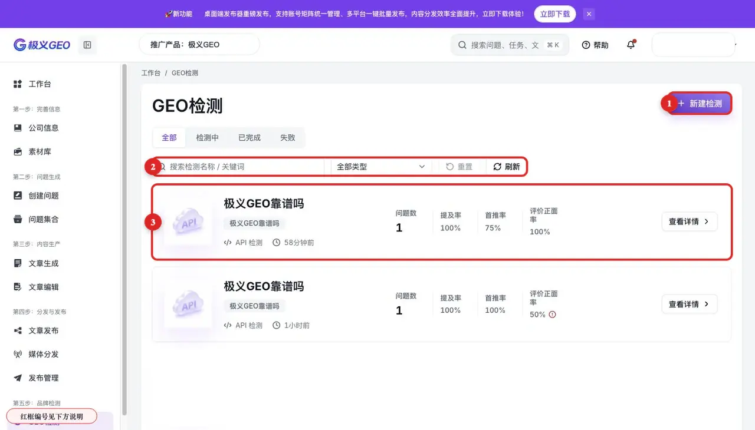This screenshot has width=755, height=430.
Task: Open 创建问题 in the sidebar
Action: [44, 196]
